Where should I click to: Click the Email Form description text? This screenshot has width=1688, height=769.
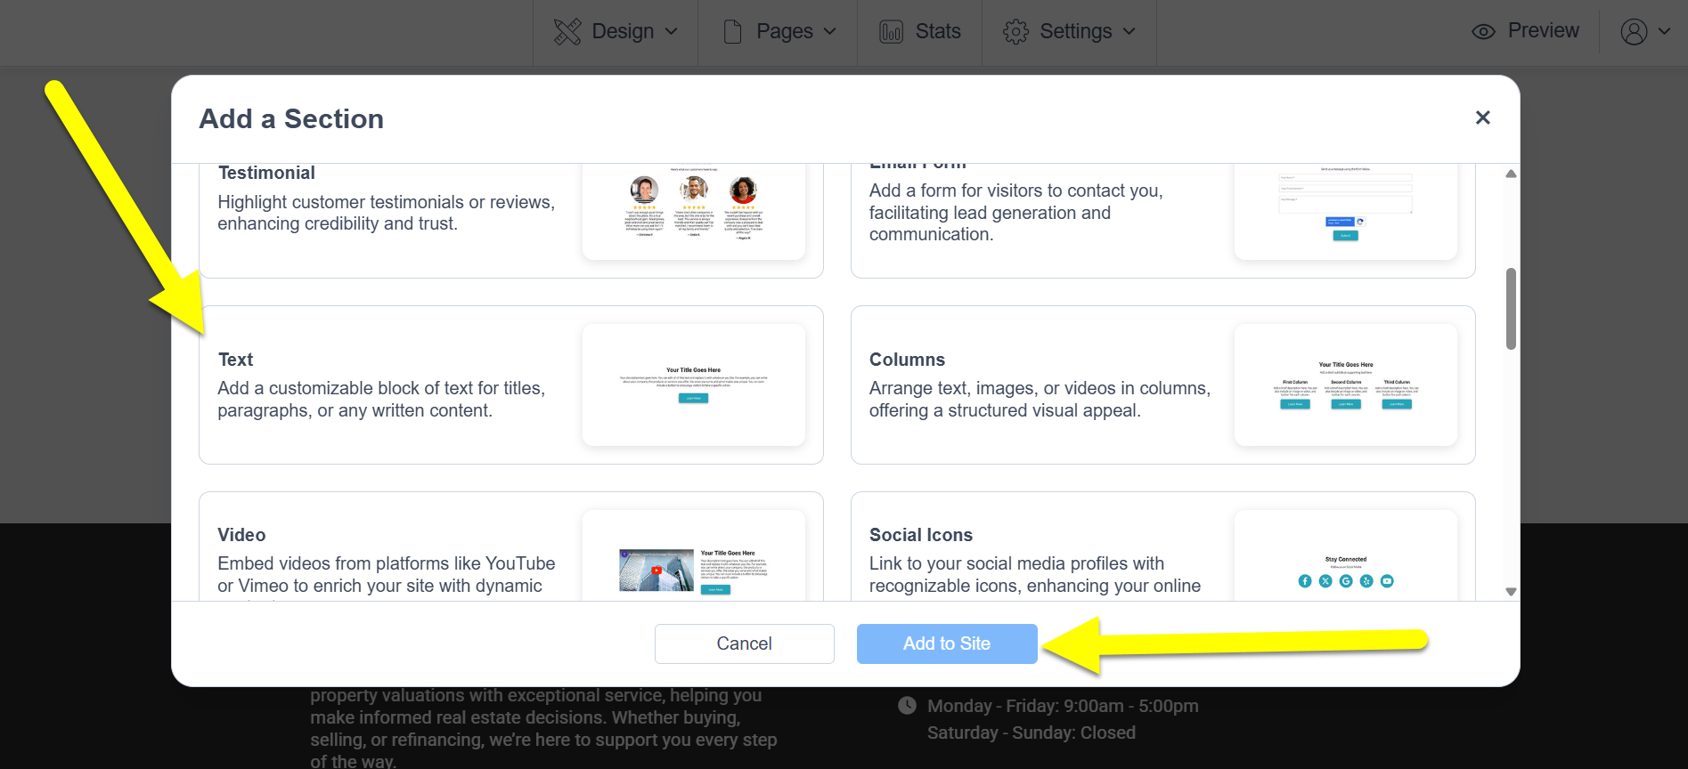coord(1015,213)
